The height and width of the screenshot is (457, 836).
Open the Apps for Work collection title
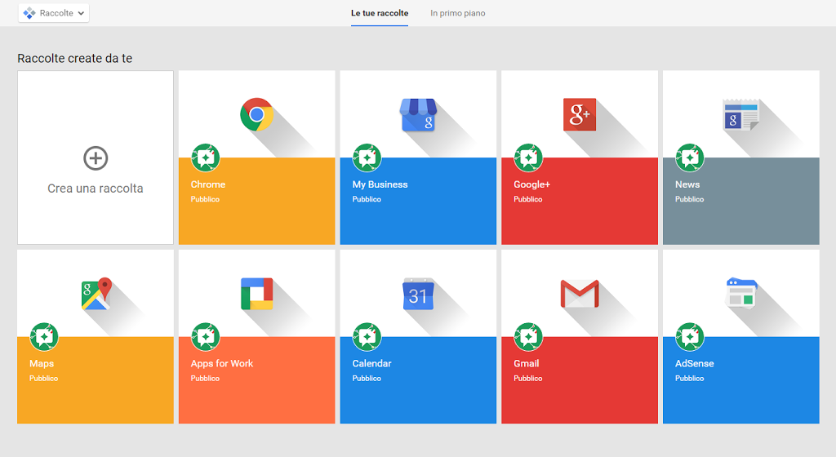click(x=222, y=363)
